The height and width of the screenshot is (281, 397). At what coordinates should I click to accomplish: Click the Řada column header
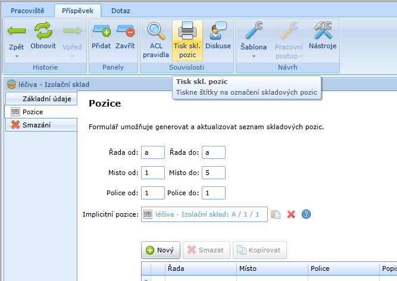[x=199, y=269]
